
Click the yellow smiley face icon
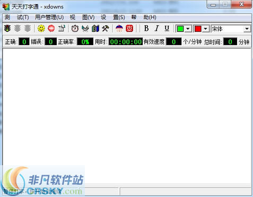click(41, 29)
